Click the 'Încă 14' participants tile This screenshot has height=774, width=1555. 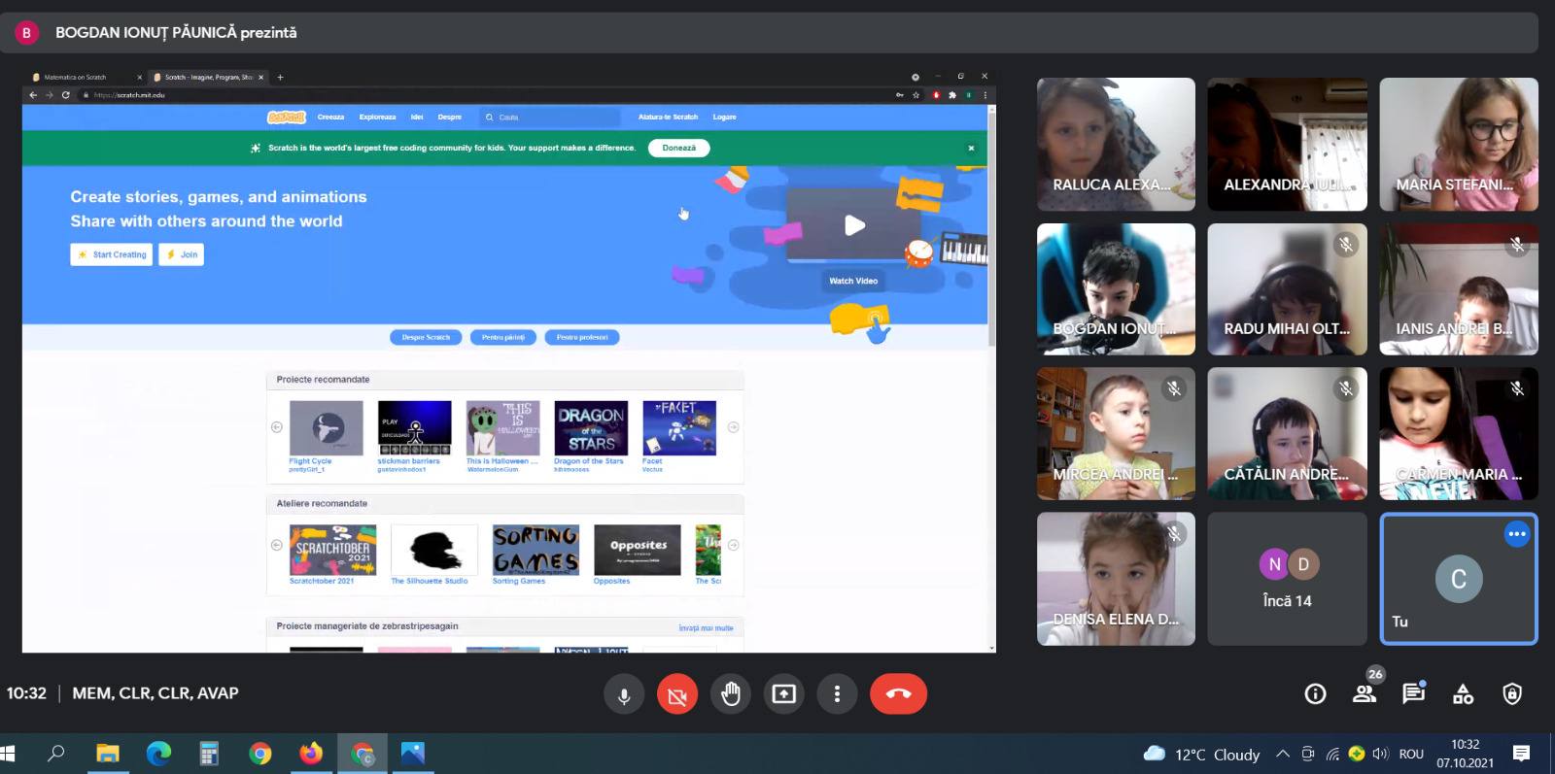pyautogui.click(x=1287, y=579)
